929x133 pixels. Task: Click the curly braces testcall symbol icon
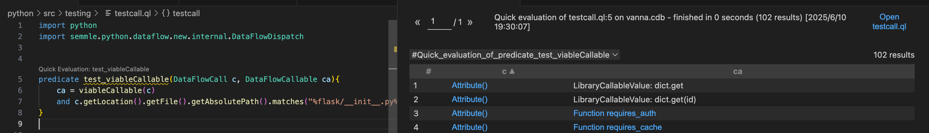(x=166, y=13)
